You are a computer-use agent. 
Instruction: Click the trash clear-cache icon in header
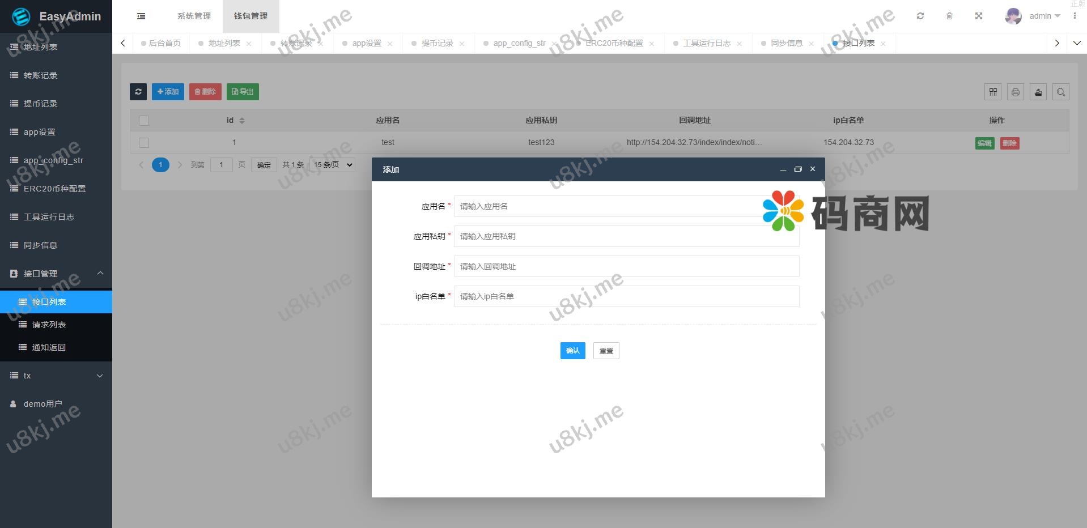950,16
